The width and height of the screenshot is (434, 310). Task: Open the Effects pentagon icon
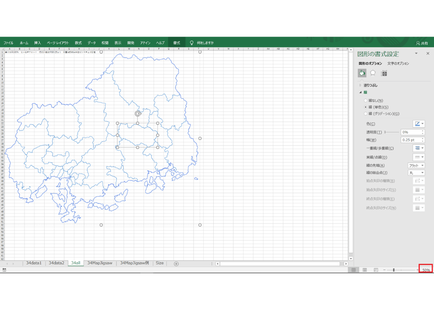tap(373, 73)
